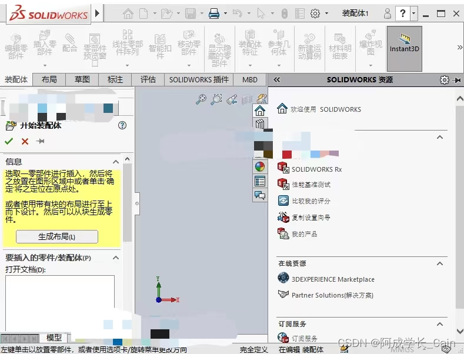The width and height of the screenshot is (464, 354).
Task: Collapse the 订阅服务 section
Action: (440, 324)
